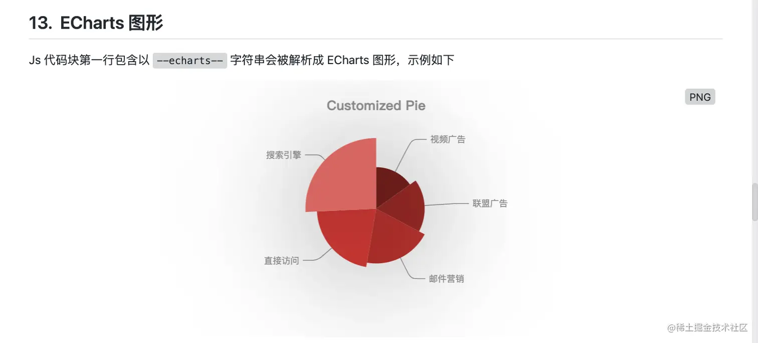Click the vertical scrollbar thumb
The height and width of the screenshot is (343, 758).
[754, 202]
